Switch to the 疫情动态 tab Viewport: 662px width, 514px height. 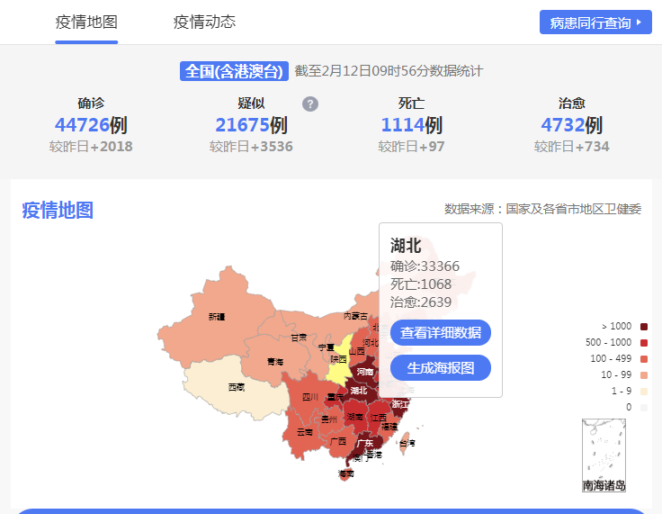point(204,23)
